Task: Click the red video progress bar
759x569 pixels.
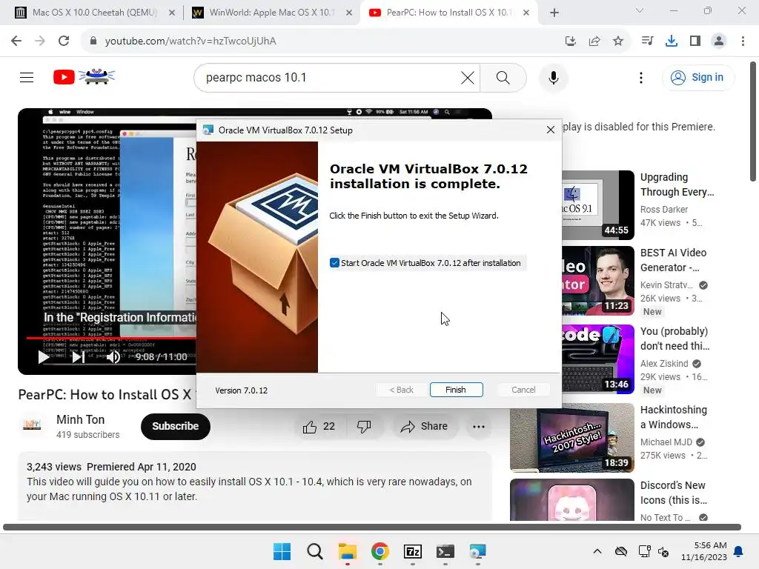Action: pyautogui.click(x=111, y=338)
